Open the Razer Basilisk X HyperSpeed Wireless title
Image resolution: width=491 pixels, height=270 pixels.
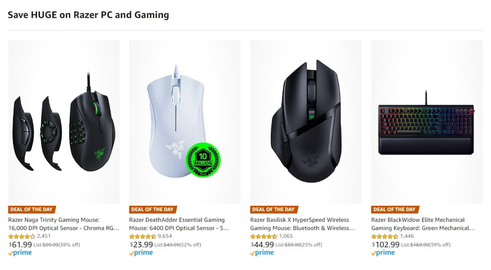click(x=303, y=224)
